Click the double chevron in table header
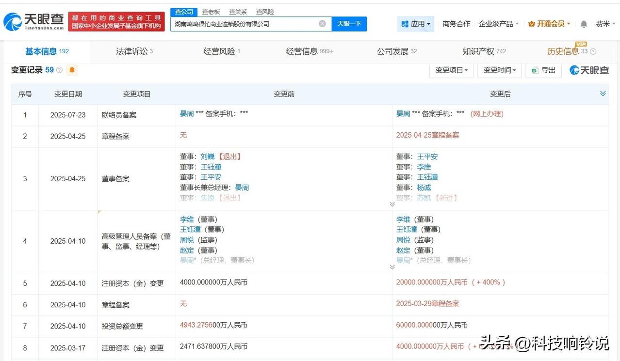The image size is (620, 361). (603, 94)
